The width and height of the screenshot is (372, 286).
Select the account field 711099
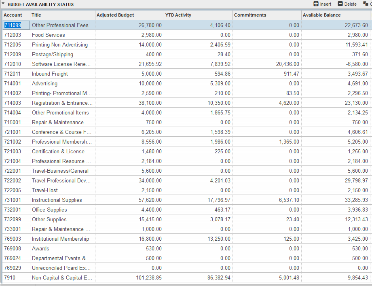pos(16,25)
